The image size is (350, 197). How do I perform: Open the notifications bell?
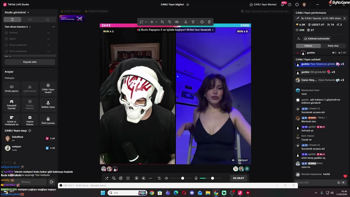(282, 4)
